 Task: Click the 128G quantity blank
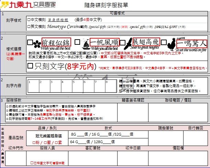(107, 142)
